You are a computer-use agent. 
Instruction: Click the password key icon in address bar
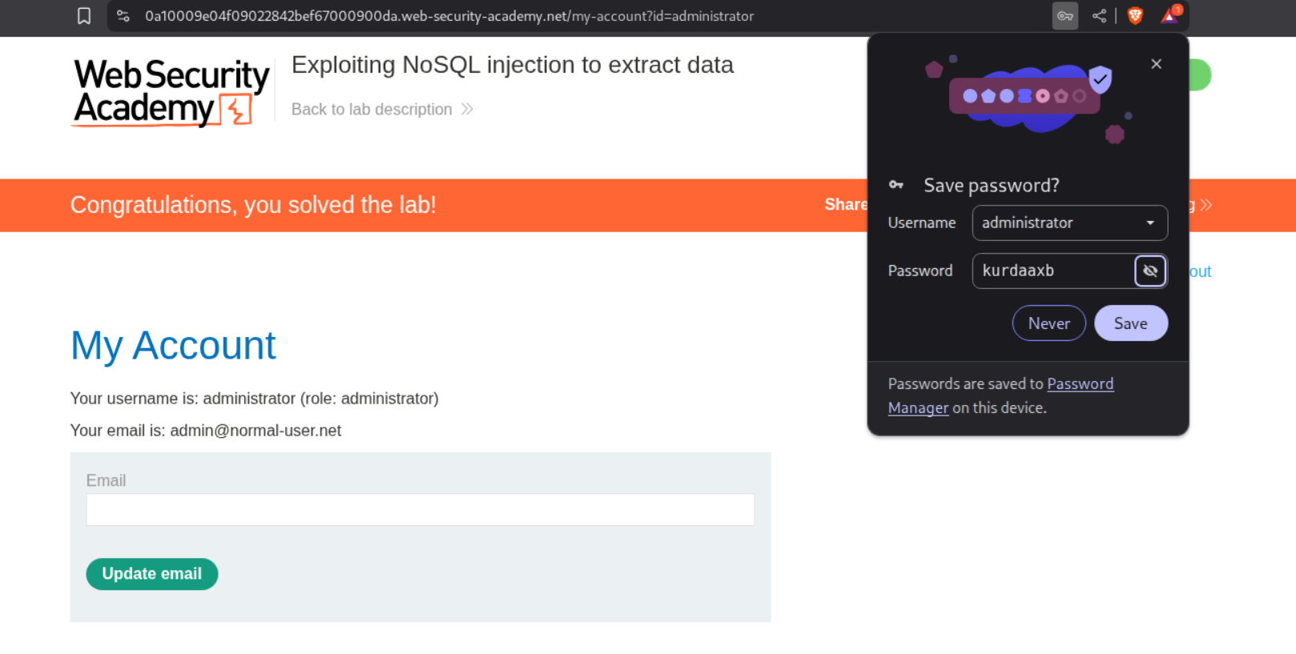pos(1065,16)
